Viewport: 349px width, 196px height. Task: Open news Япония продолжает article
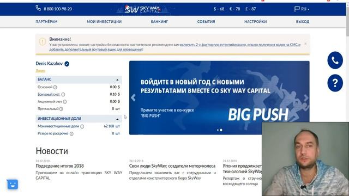(242, 169)
